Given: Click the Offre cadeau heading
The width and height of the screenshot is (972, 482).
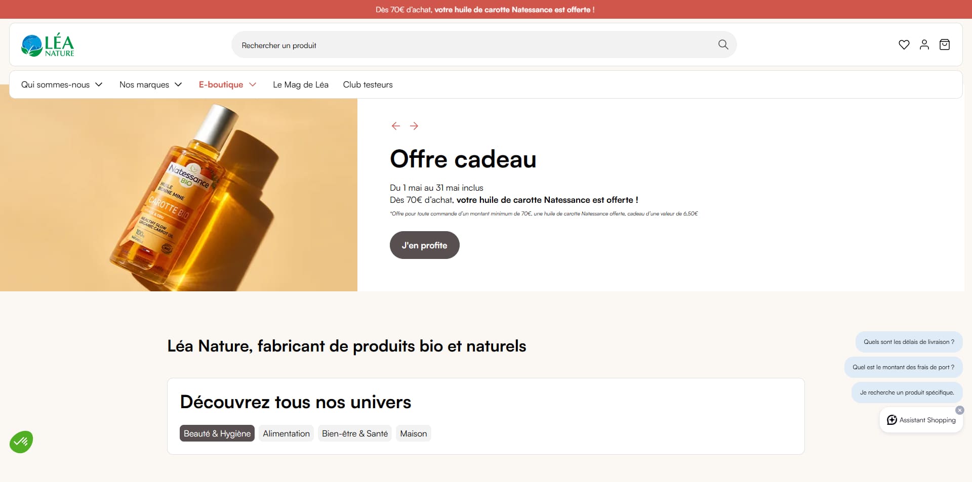Looking at the screenshot, I should (x=463, y=159).
